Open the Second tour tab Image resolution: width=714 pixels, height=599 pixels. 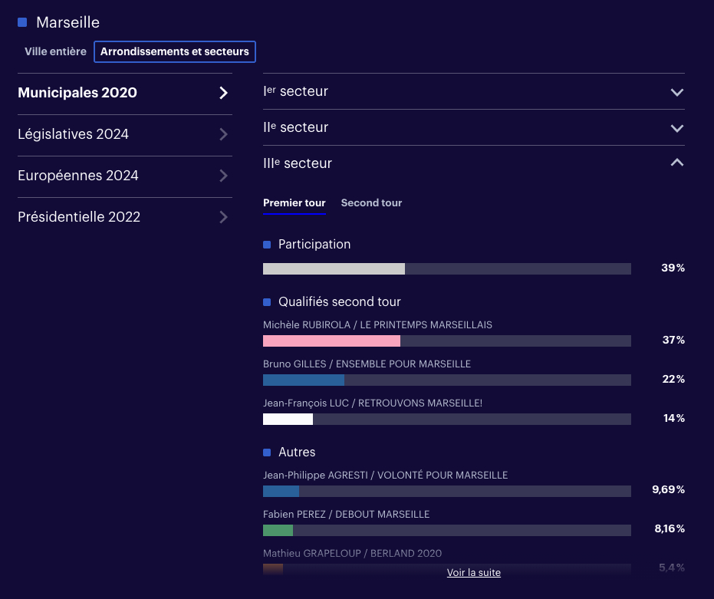(x=371, y=202)
